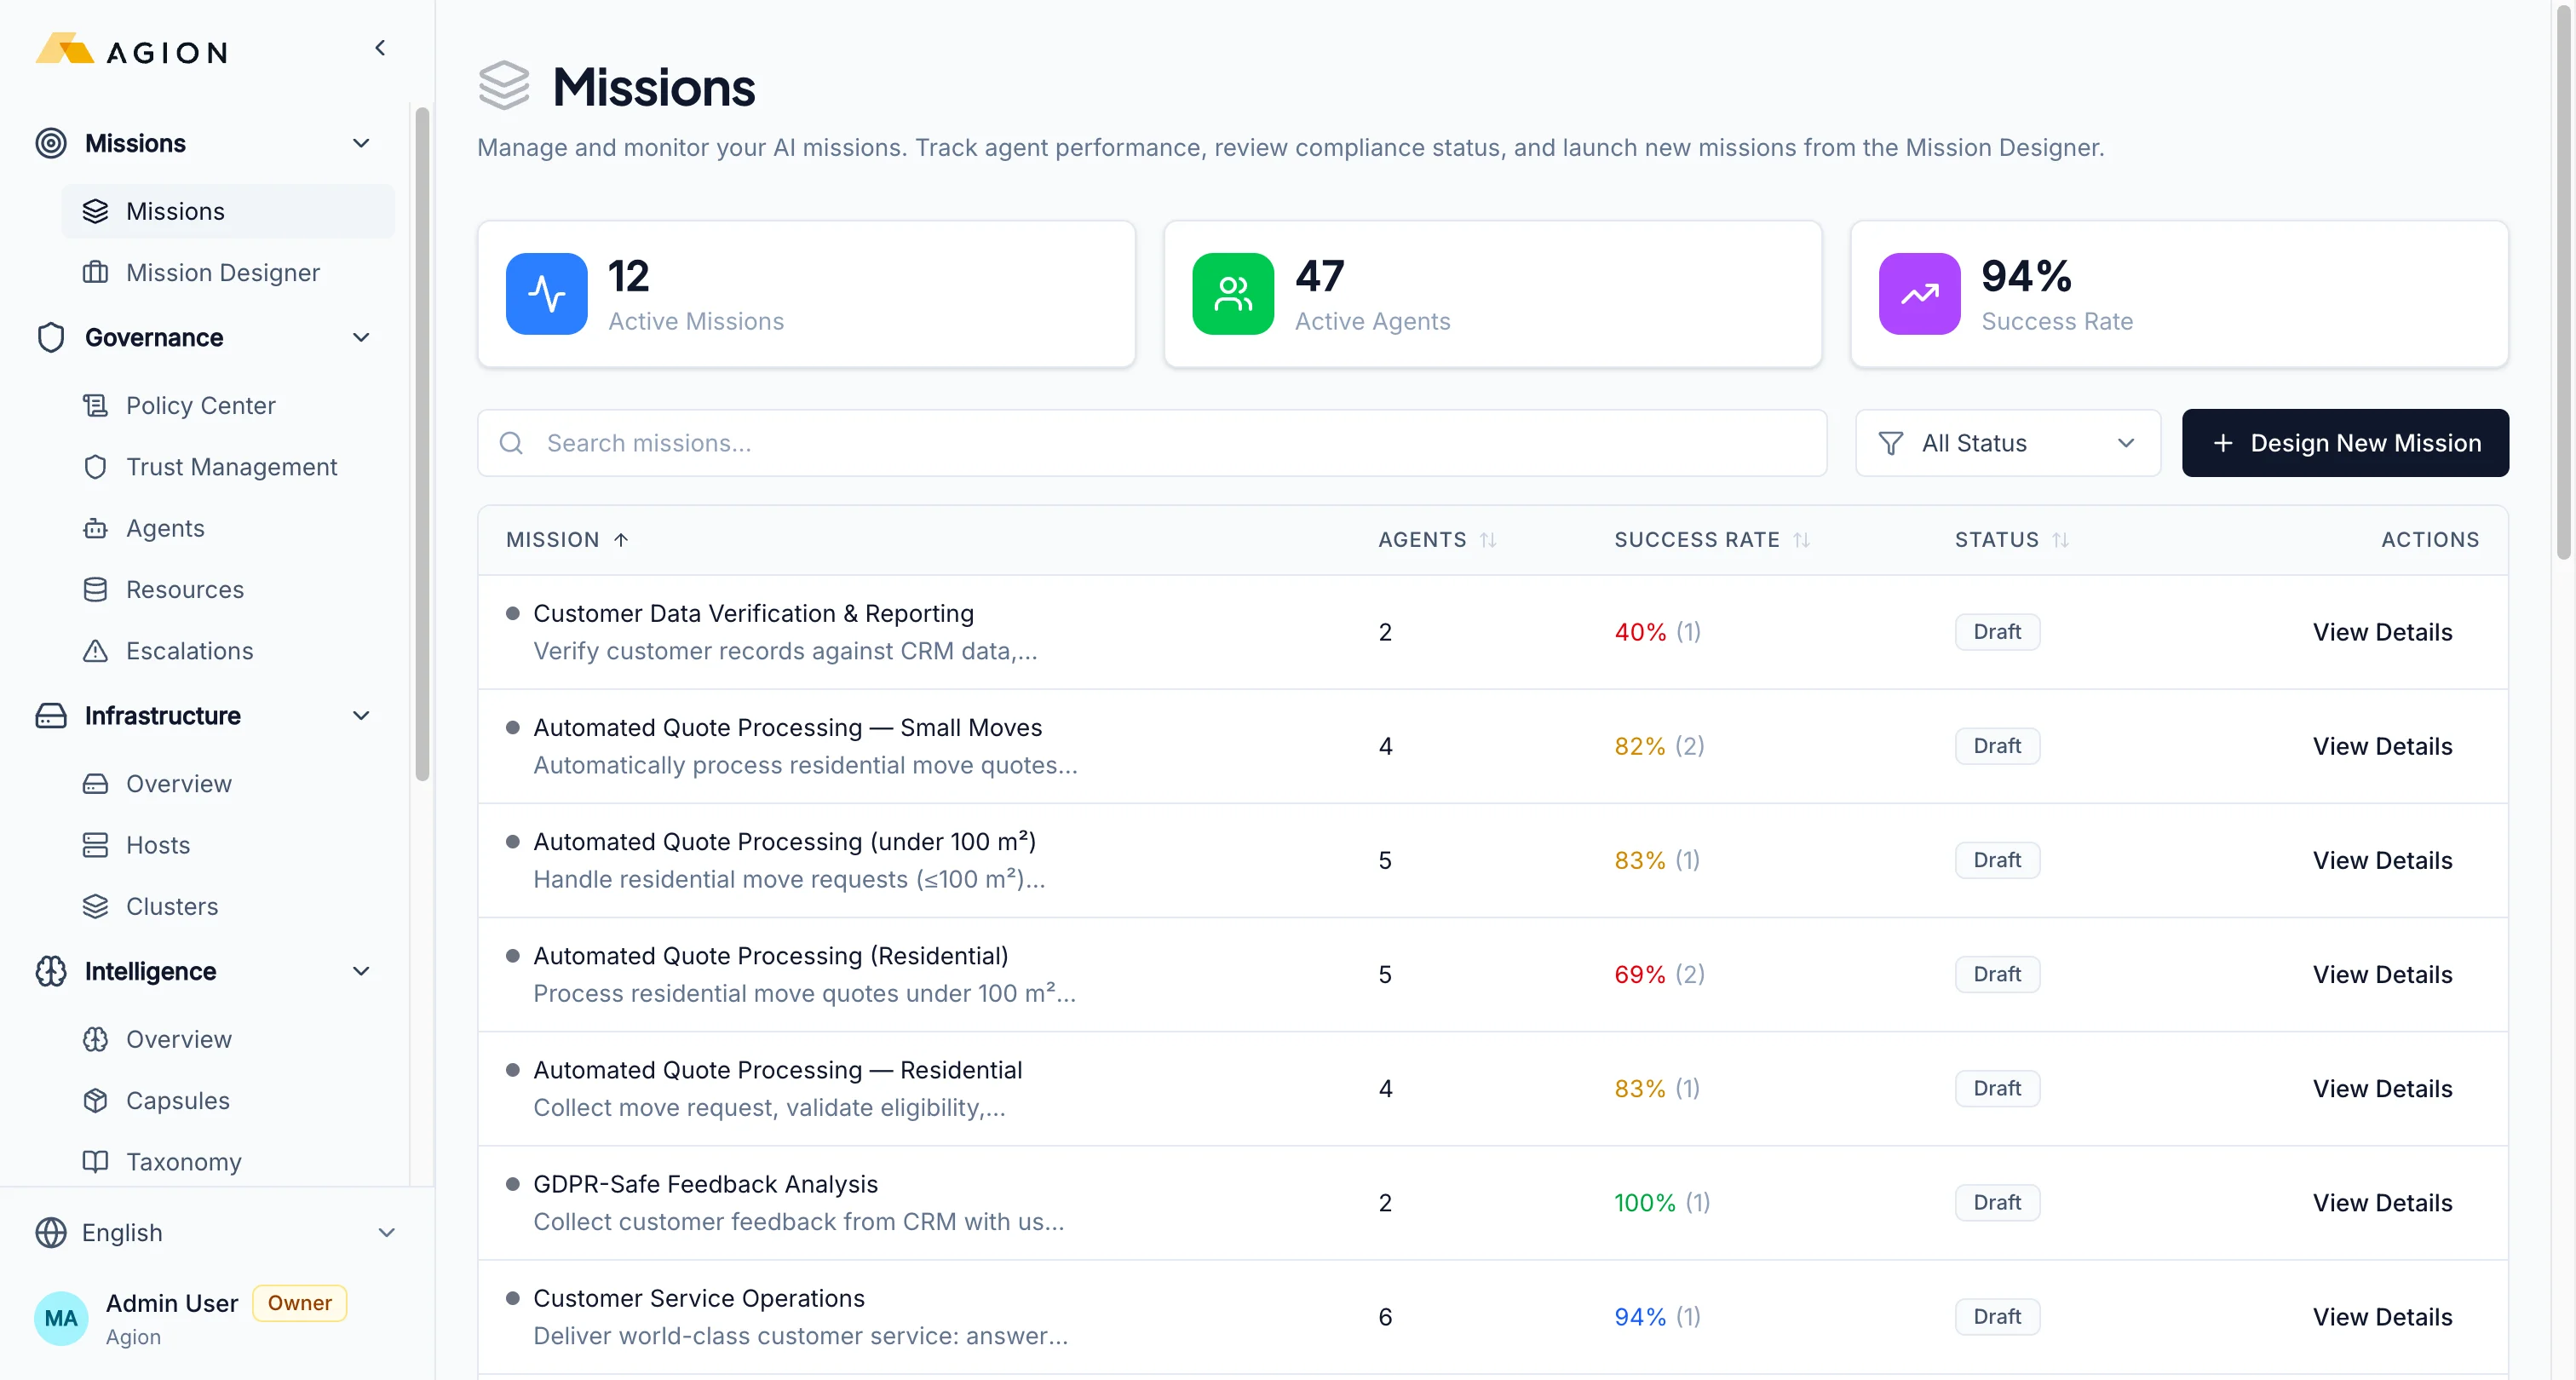This screenshot has width=2576, height=1380.
Task: Select Missions in the sidebar menu
Action: coord(175,211)
